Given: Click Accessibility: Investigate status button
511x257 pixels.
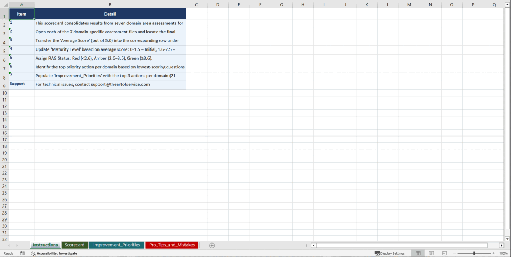Looking at the screenshot, I should pyautogui.click(x=54, y=253).
